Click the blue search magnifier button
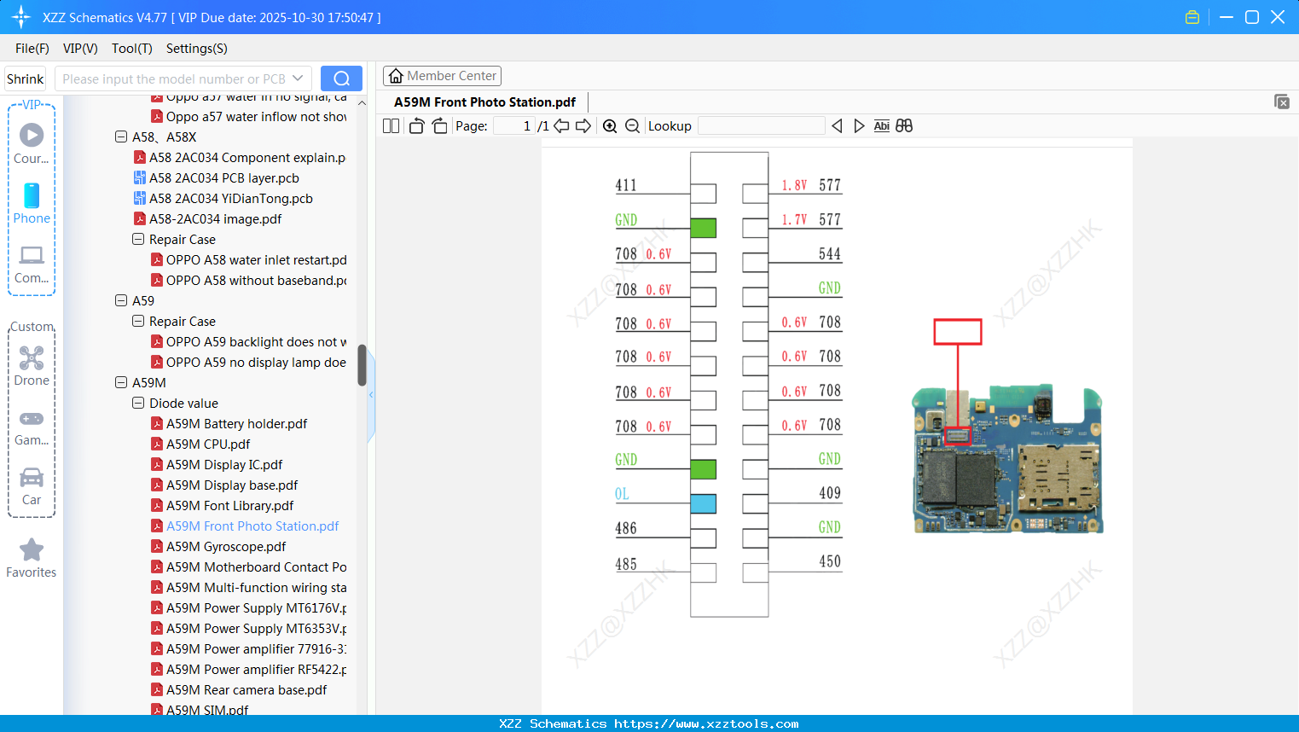1299x732 pixels. click(x=341, y=78)
